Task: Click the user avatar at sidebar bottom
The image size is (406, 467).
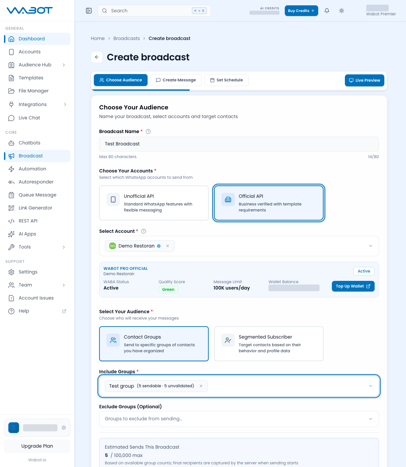Action: click(14, 428)
